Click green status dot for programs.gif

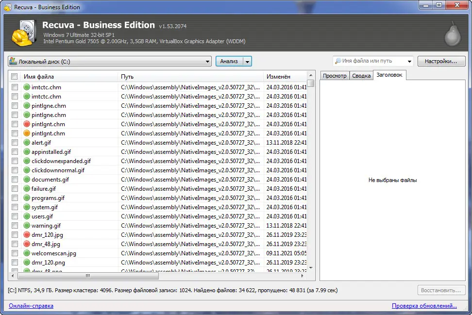pos(27,198)
